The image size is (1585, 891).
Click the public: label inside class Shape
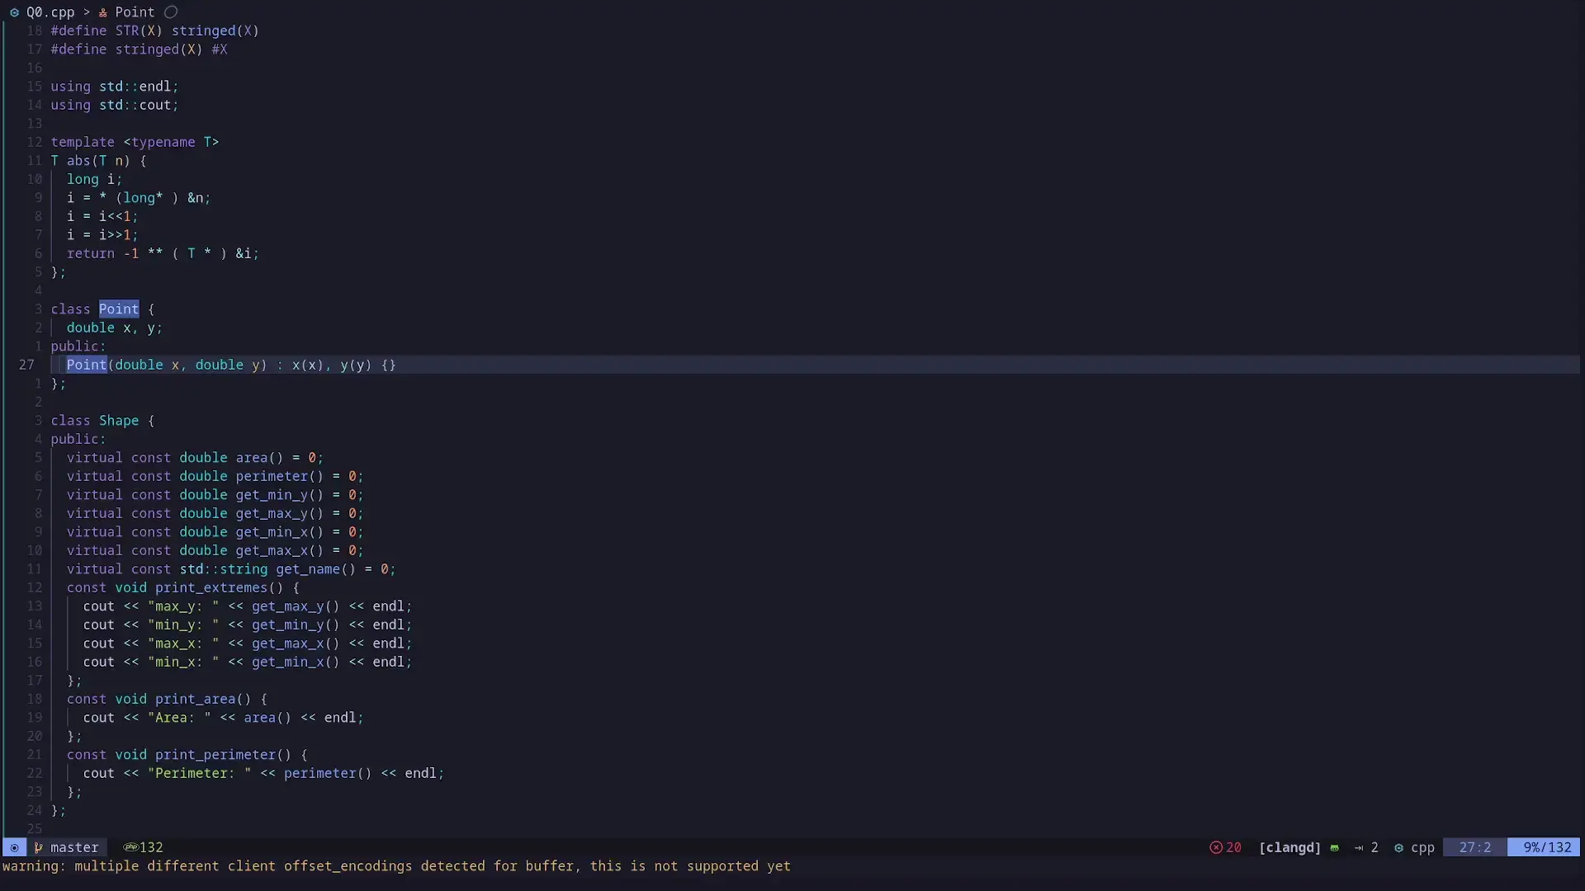pyautogui.click(x=78, y=439)
